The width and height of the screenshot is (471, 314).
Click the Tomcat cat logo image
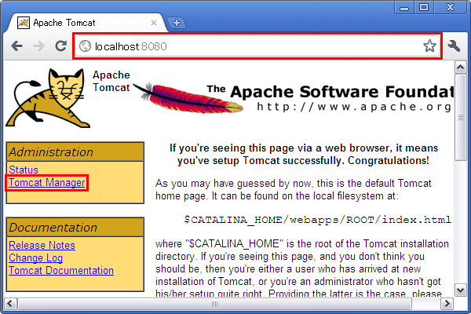(48, 98)
